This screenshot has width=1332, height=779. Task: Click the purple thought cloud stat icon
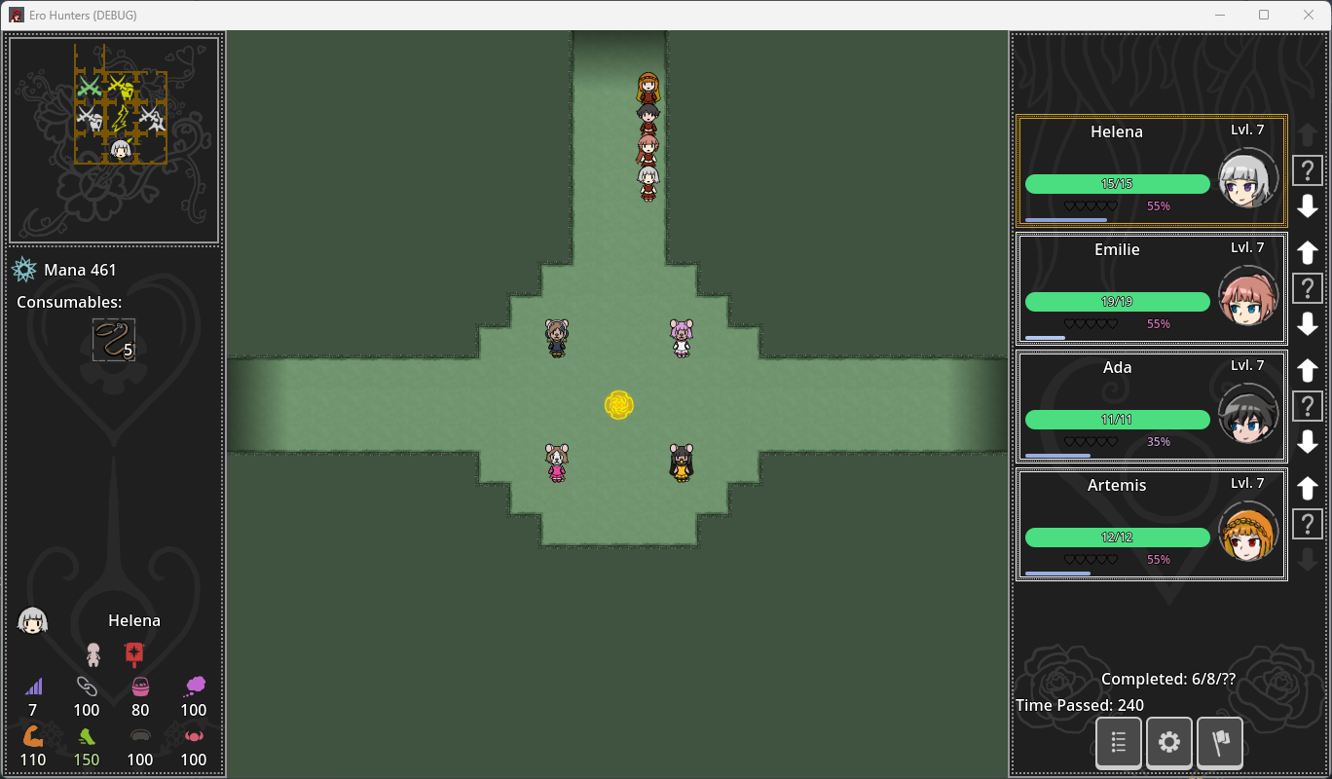click(194, 686)
